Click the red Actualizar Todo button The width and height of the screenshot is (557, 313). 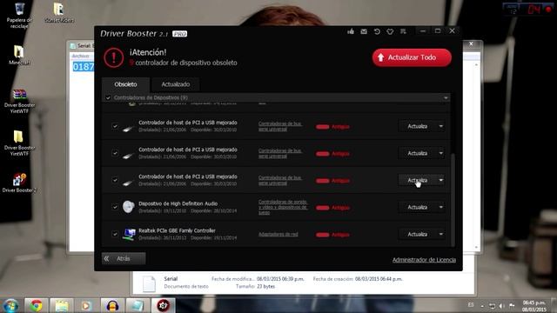(412, 57)
